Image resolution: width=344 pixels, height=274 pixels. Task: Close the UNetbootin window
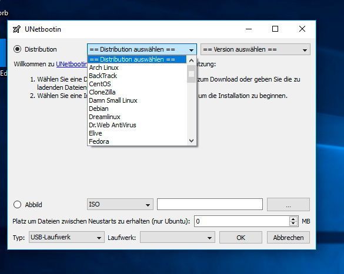click(x=302, y=29)
